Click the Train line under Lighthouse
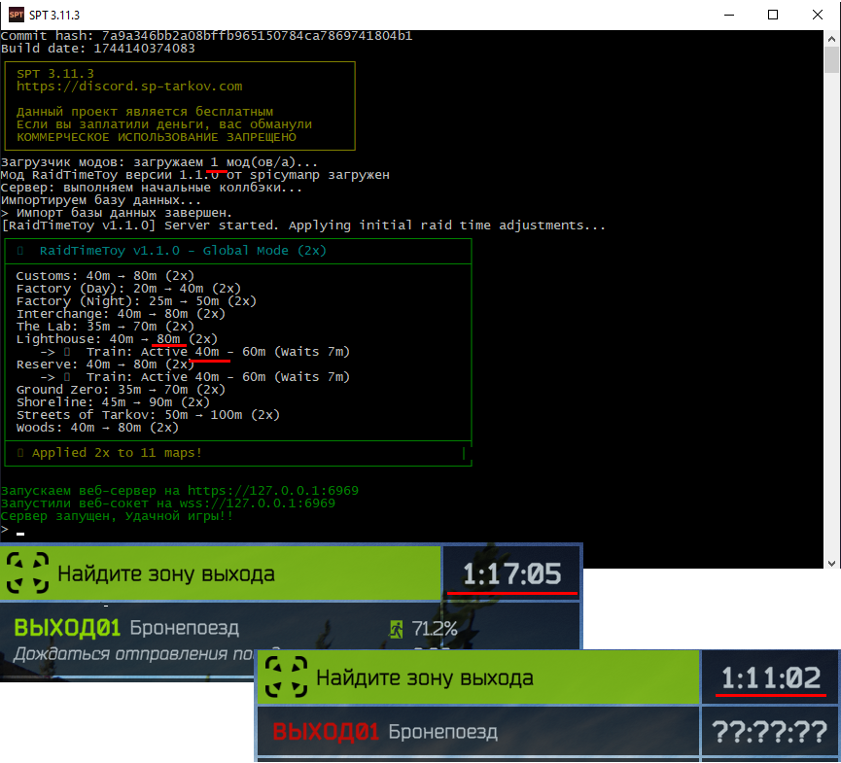Viewport: 841px width, 763px height. pos(195,352)
